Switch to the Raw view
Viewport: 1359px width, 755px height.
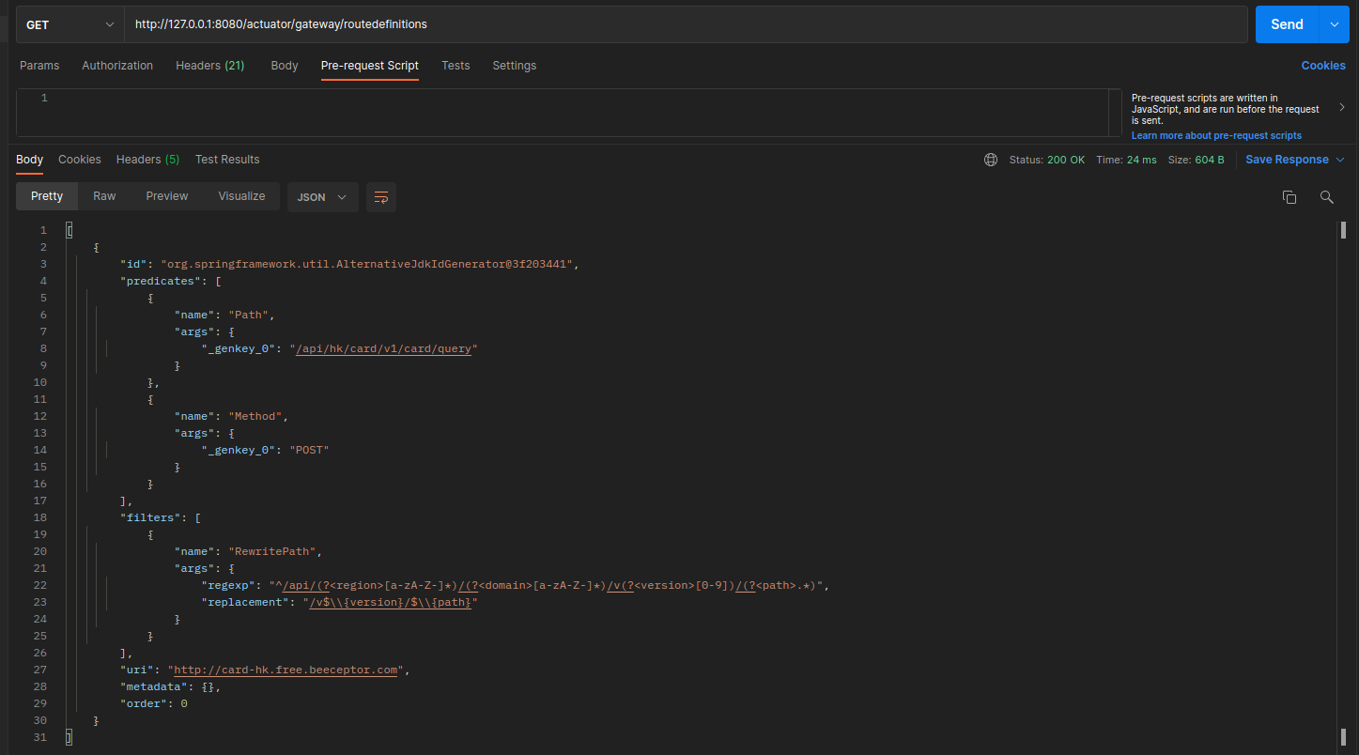coord(104,196)
